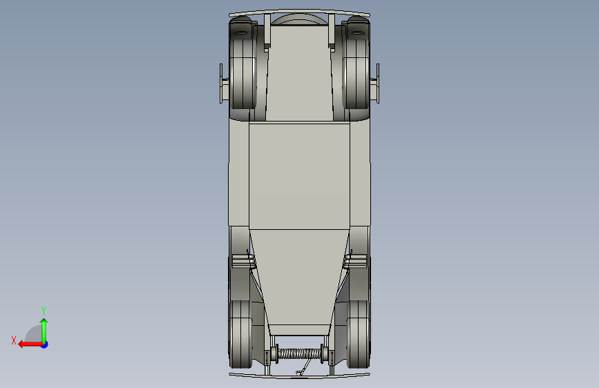Click the gray quarter-circle plane of the triad
The image size is (599, 388).
pyautogui.click(x=34, y=334)
